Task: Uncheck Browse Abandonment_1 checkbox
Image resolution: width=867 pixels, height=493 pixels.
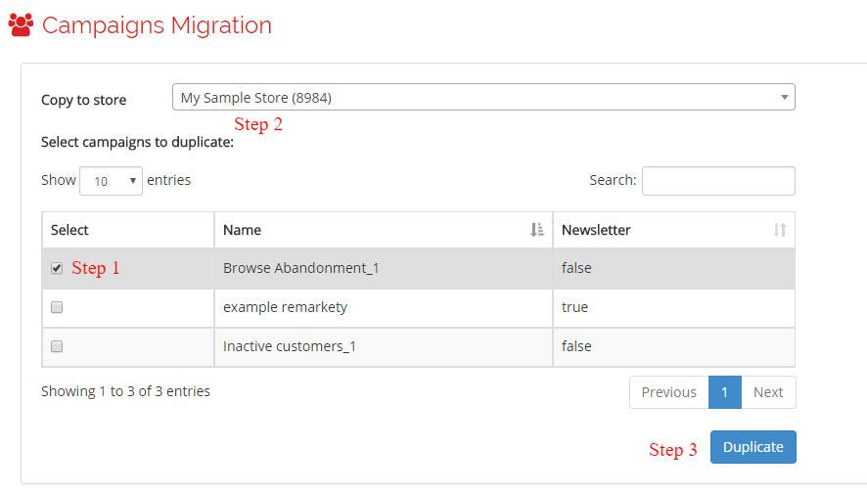Action: coord(57,268)
